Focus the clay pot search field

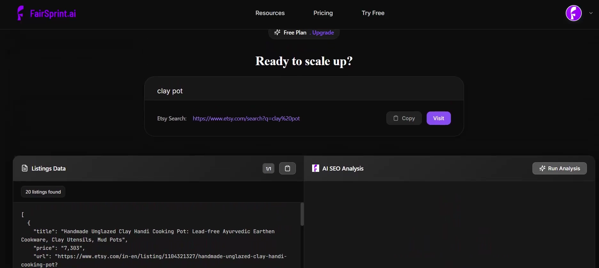(x=304, y=91)
